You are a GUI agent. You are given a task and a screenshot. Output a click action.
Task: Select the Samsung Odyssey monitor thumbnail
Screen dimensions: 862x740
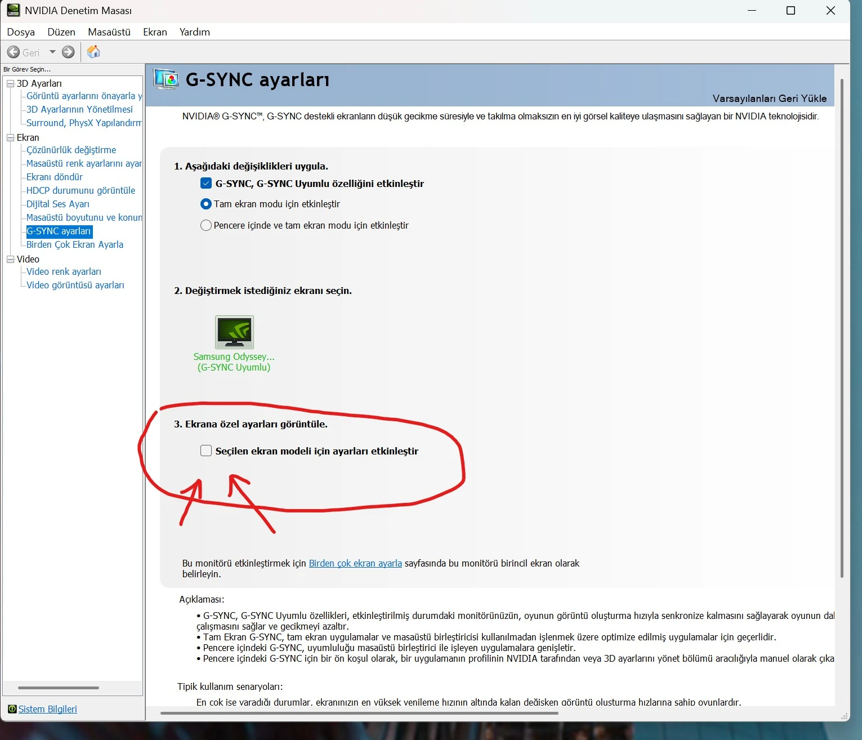234,332
